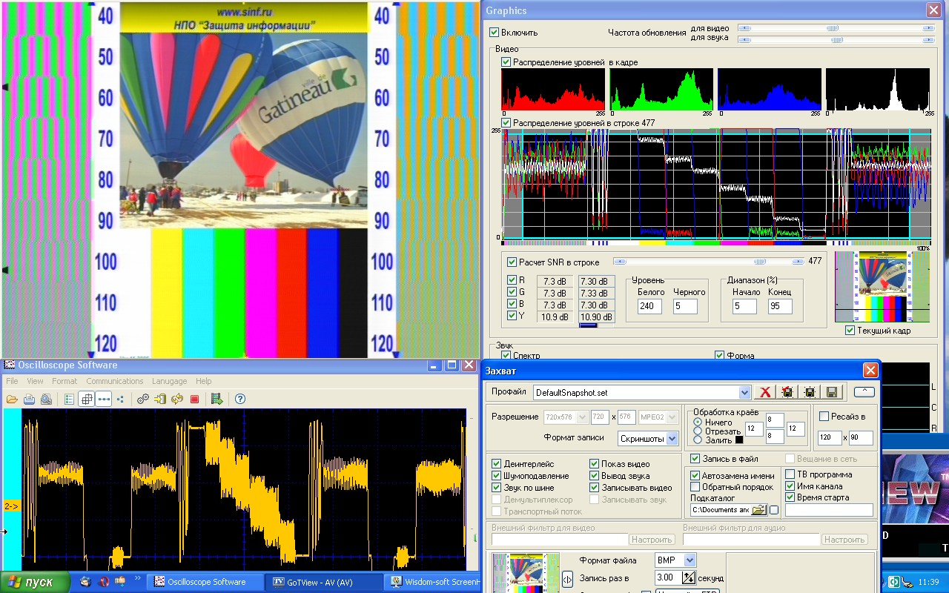Click the folder browse icon next to Подкаталог path
The width and height of the screenshot is (949, 593).
758,510
